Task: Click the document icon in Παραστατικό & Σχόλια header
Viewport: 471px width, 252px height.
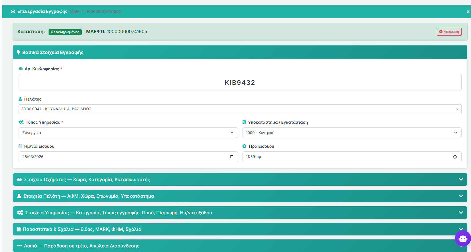Action: click(19, 229)
